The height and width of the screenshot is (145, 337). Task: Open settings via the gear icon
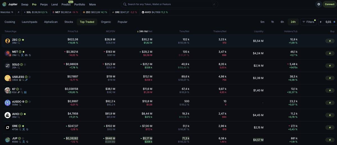point(318,4)
